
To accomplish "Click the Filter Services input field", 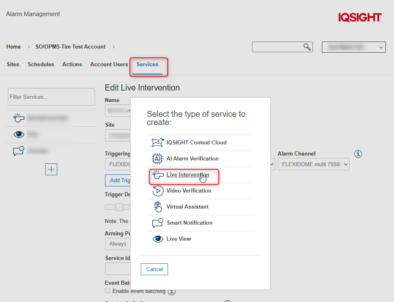I will pyautogui.click(x=51, y=97).
